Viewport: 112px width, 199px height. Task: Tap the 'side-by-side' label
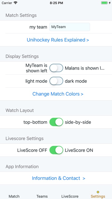(x=78, y=122)
